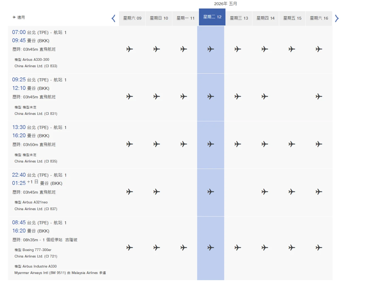The image size is (375, 284).
Task: Select the 星期二 12 date tab
Action: [x=212, y=17]
